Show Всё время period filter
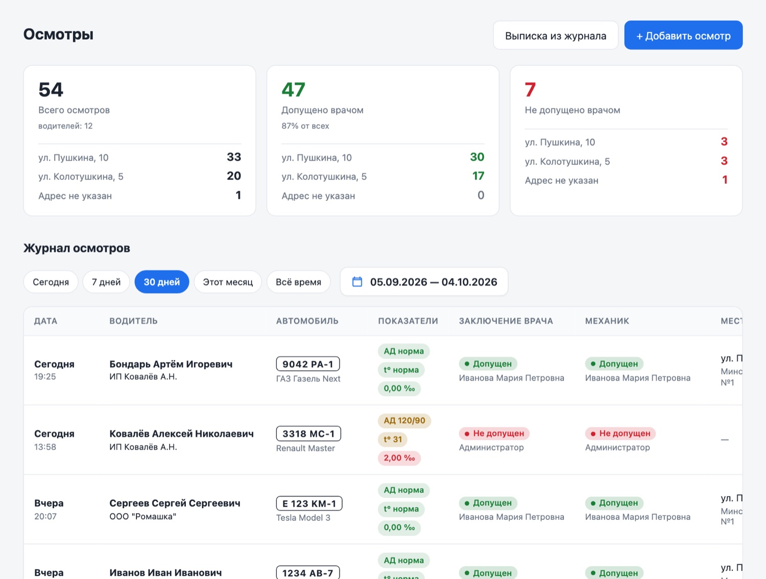766x579 pixels. pyautogui.click(x=299, y=282)
